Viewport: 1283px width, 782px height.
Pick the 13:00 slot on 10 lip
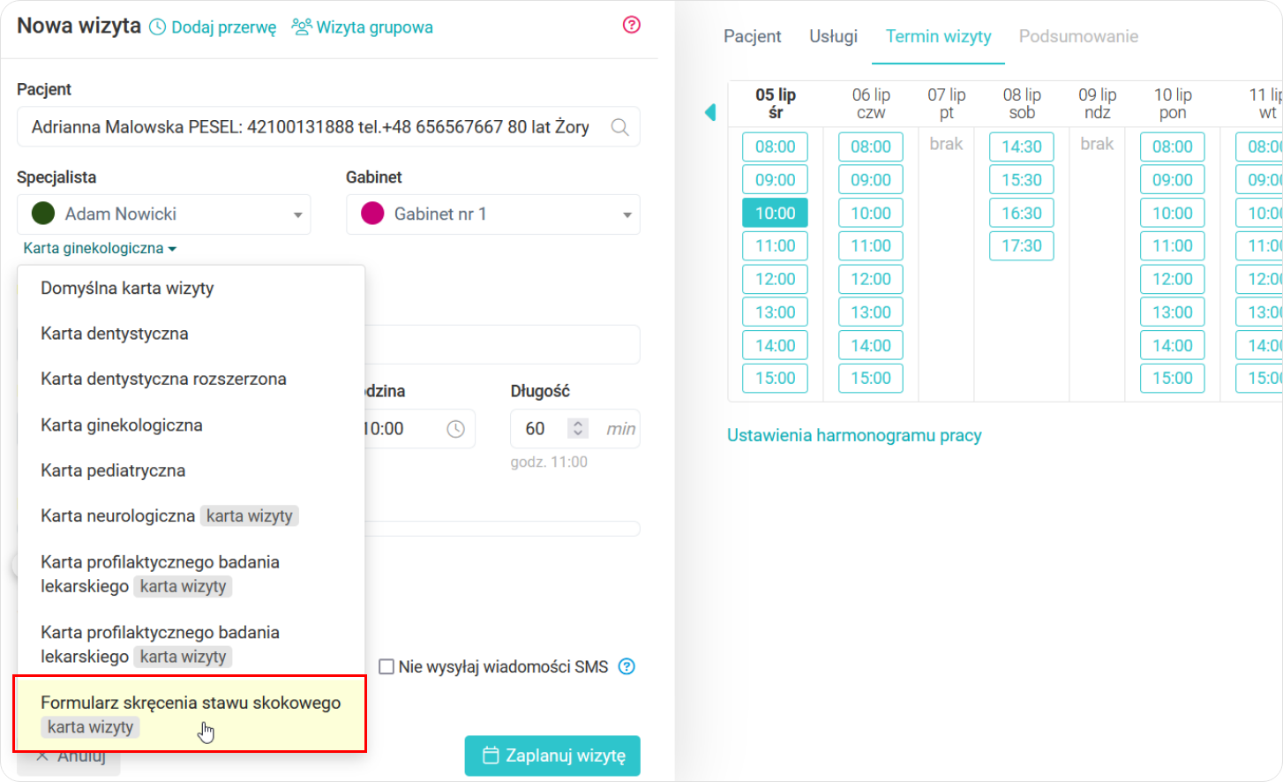1173,312
